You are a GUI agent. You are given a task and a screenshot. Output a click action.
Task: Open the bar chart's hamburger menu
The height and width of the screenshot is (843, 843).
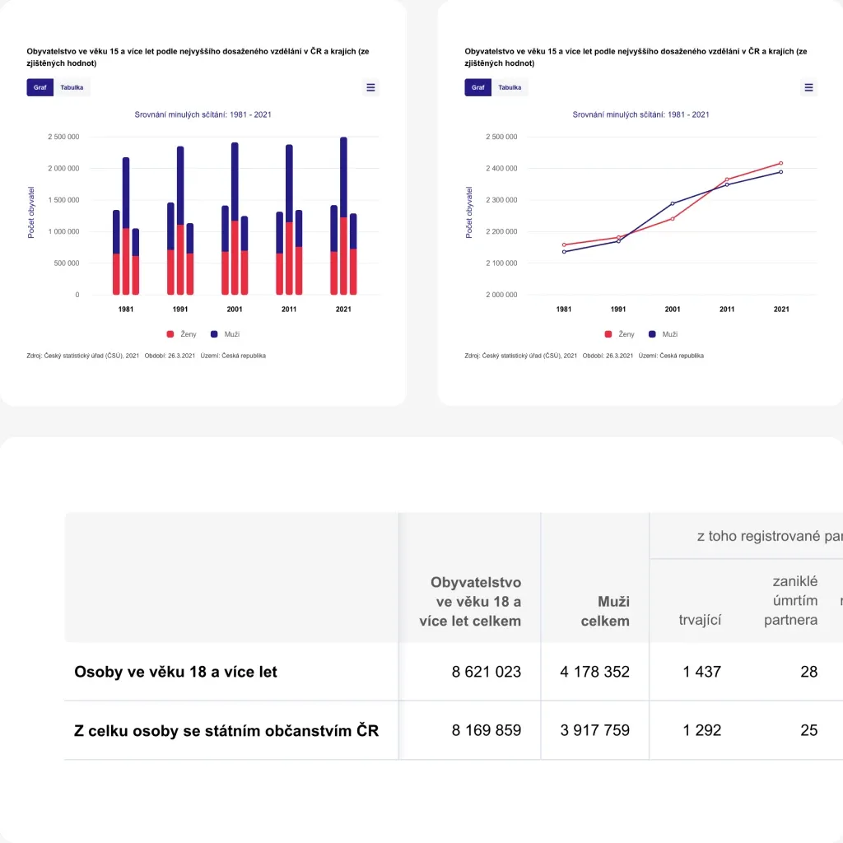pyautogui.click(x=370, y=87)
